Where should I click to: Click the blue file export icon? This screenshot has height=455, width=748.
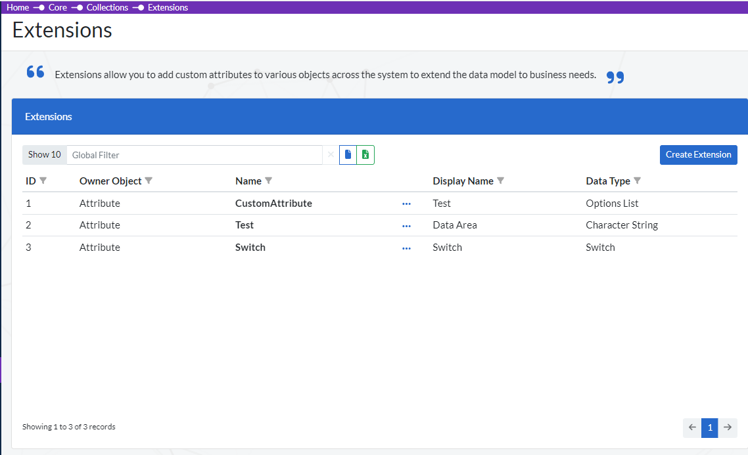click(x=348, y=155)
